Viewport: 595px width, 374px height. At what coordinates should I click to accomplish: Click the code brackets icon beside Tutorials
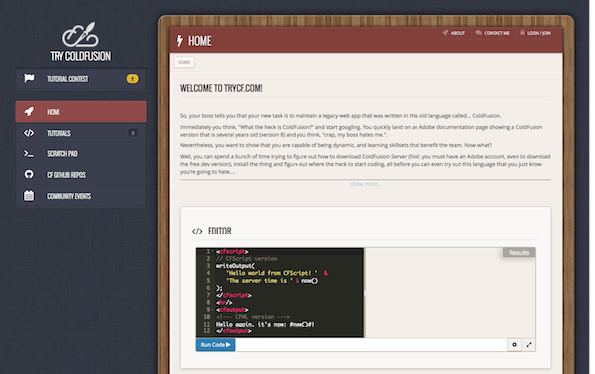coord(29,133)
